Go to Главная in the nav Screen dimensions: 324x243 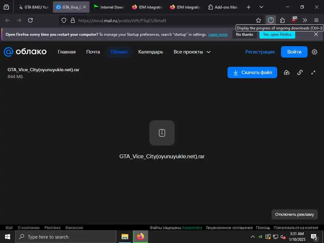click(x=67, y=52)
